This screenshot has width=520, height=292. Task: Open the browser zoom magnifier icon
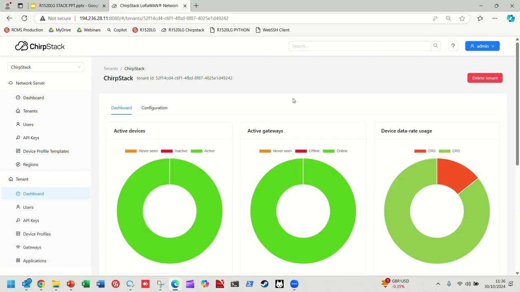448,18
